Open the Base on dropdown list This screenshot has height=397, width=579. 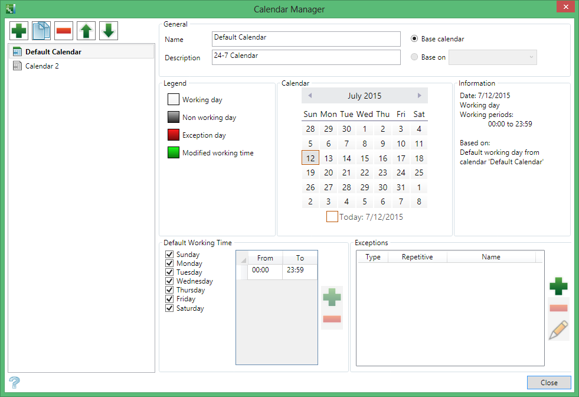492,57
